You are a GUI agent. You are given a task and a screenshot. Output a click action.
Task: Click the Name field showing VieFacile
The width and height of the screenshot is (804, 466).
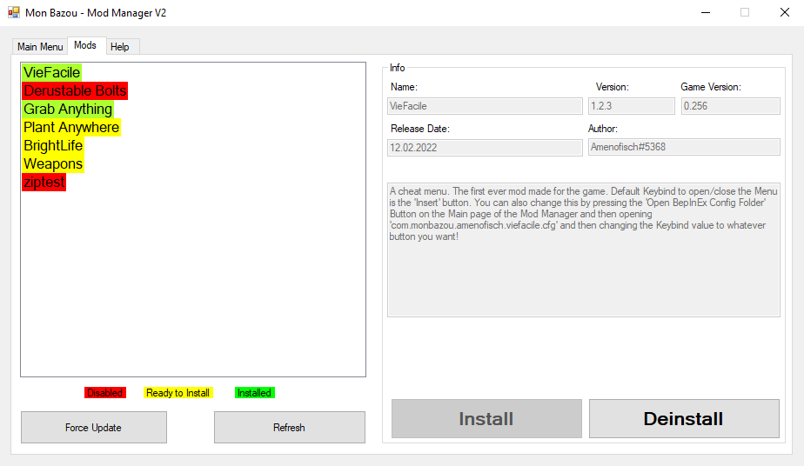[485, 106]
